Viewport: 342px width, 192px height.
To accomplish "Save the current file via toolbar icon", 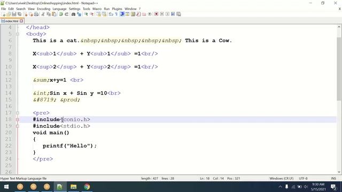I will click(x=14, y=14).
